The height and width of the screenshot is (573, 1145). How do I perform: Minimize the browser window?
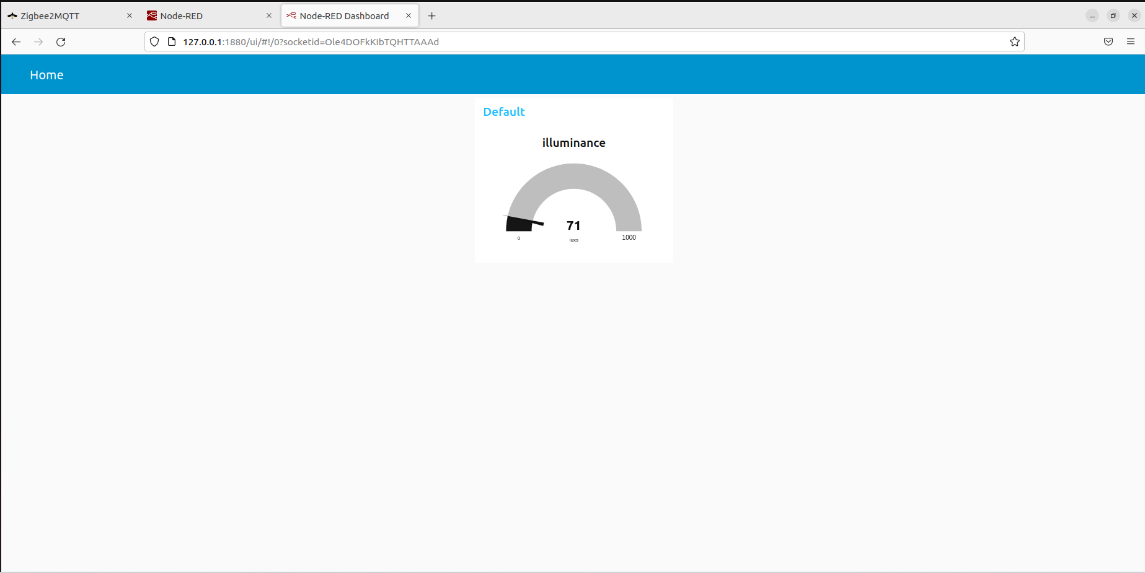point(1092,15)
